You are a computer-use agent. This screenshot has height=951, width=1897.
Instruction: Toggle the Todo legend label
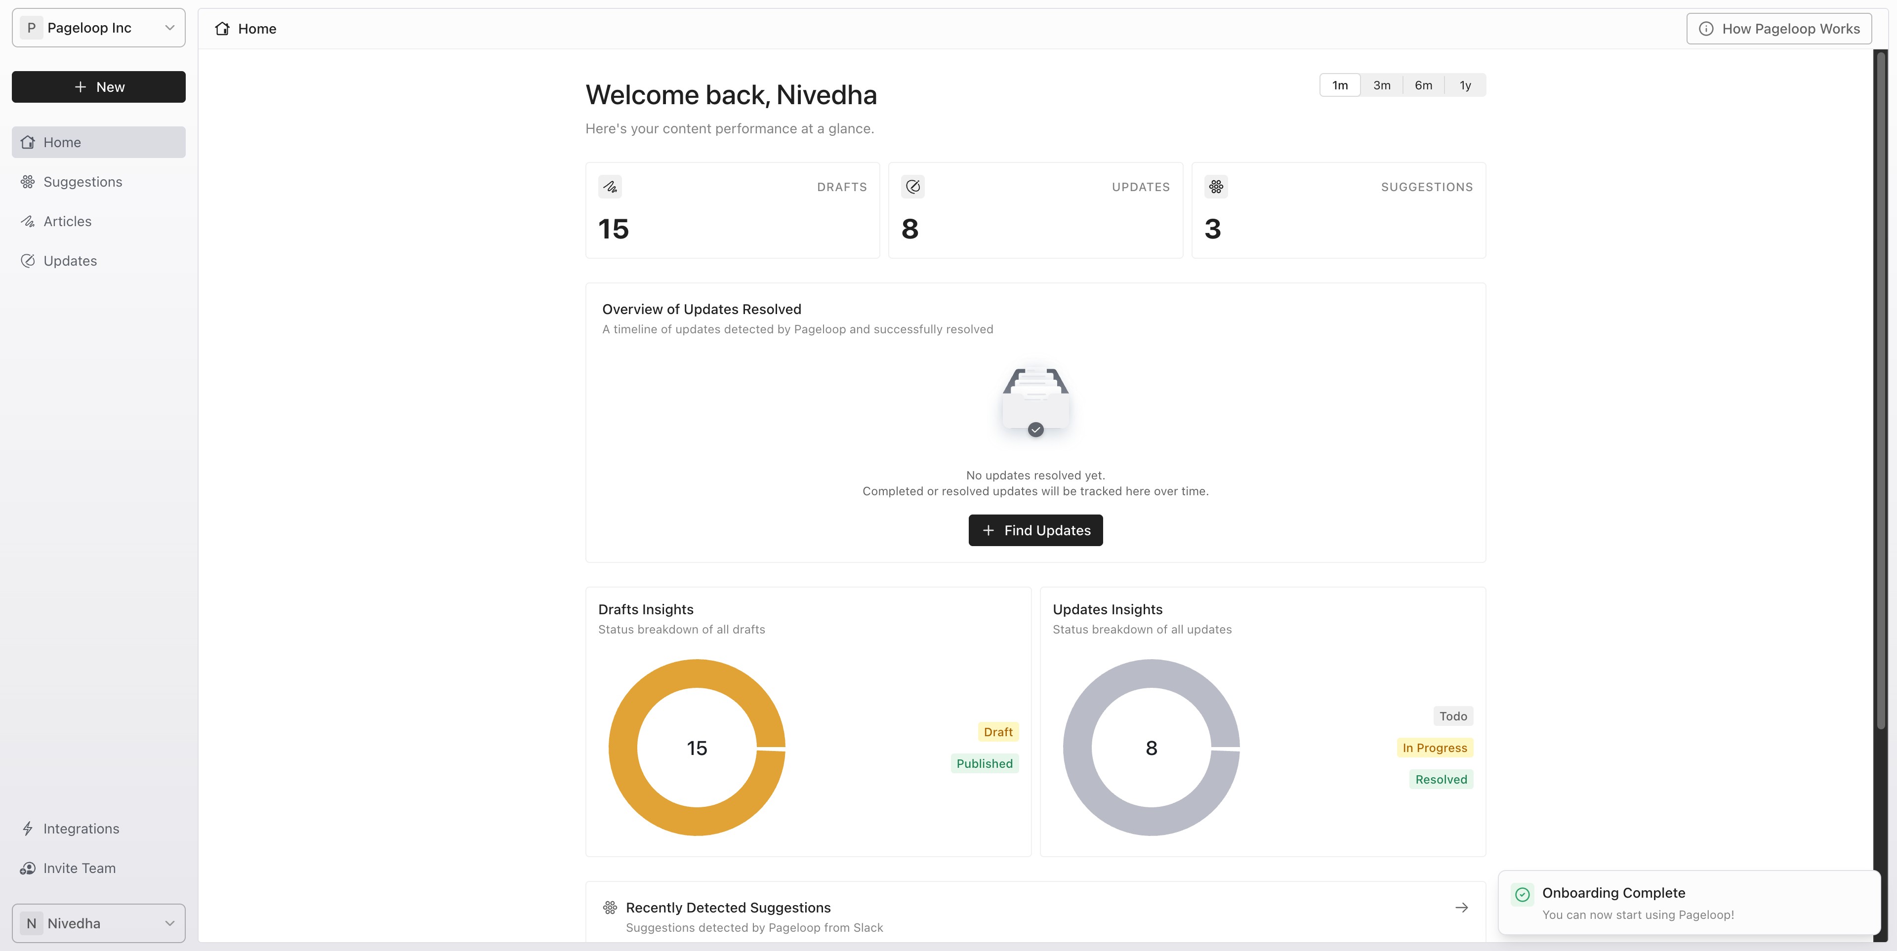(1453, 716)
